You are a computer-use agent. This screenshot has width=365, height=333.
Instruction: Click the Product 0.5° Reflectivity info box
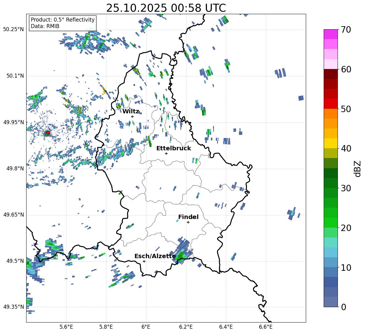click(63, 23)
